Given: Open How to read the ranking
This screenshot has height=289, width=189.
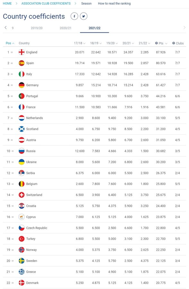Looking at the screenshot, I should tap(114, 4).
